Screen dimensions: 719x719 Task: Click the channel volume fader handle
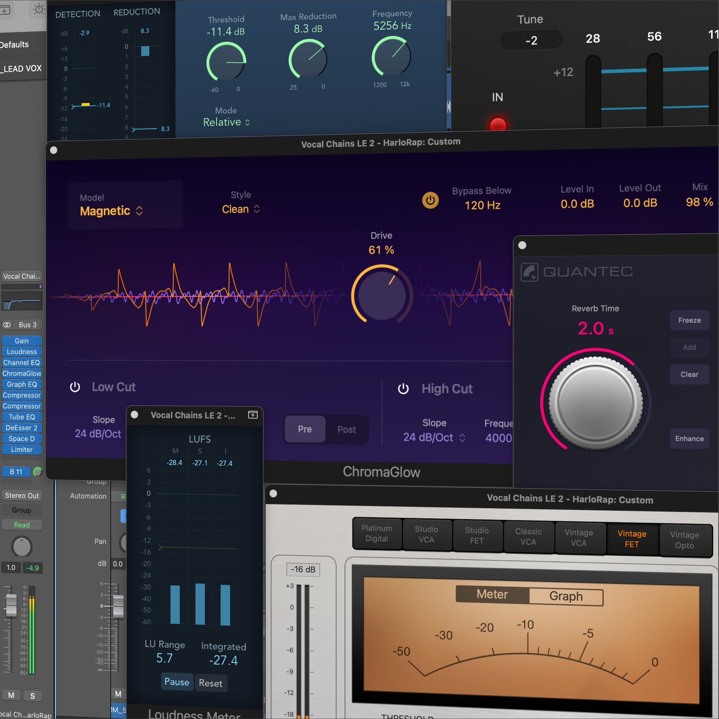click(11, 605)
